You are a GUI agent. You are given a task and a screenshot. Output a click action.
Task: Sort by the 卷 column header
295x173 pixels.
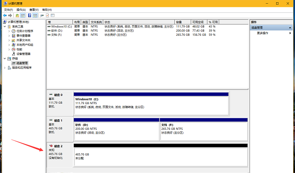tap(59, 22)
